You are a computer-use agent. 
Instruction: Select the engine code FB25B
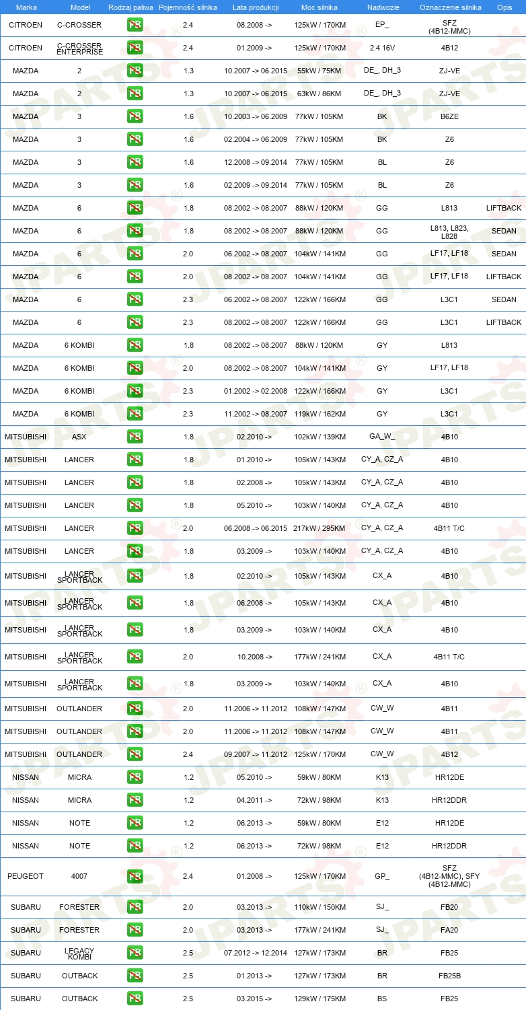(x=449, y=976)
